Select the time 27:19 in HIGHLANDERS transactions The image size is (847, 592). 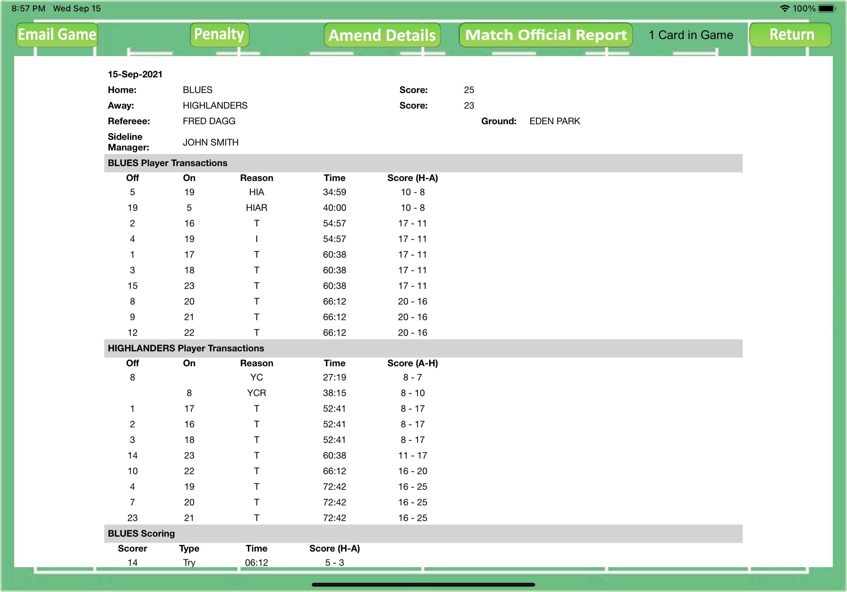click(334, 378)
